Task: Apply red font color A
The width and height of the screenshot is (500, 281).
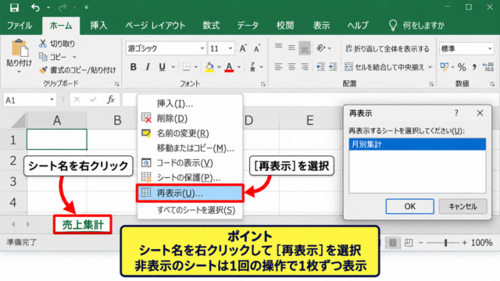Action: point(229,67)
